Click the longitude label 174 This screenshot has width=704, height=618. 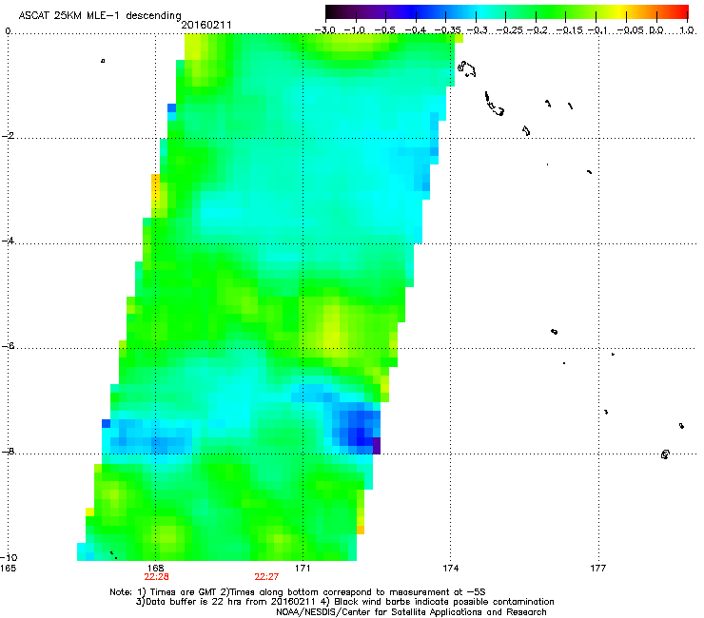(x=451, y=569)
